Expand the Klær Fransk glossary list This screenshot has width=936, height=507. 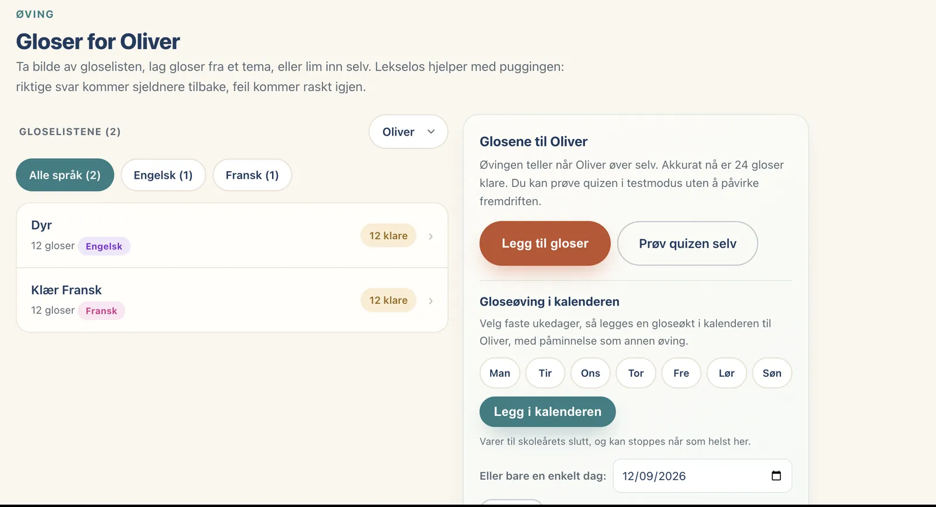pyautogui.click(x=232, y=300)
